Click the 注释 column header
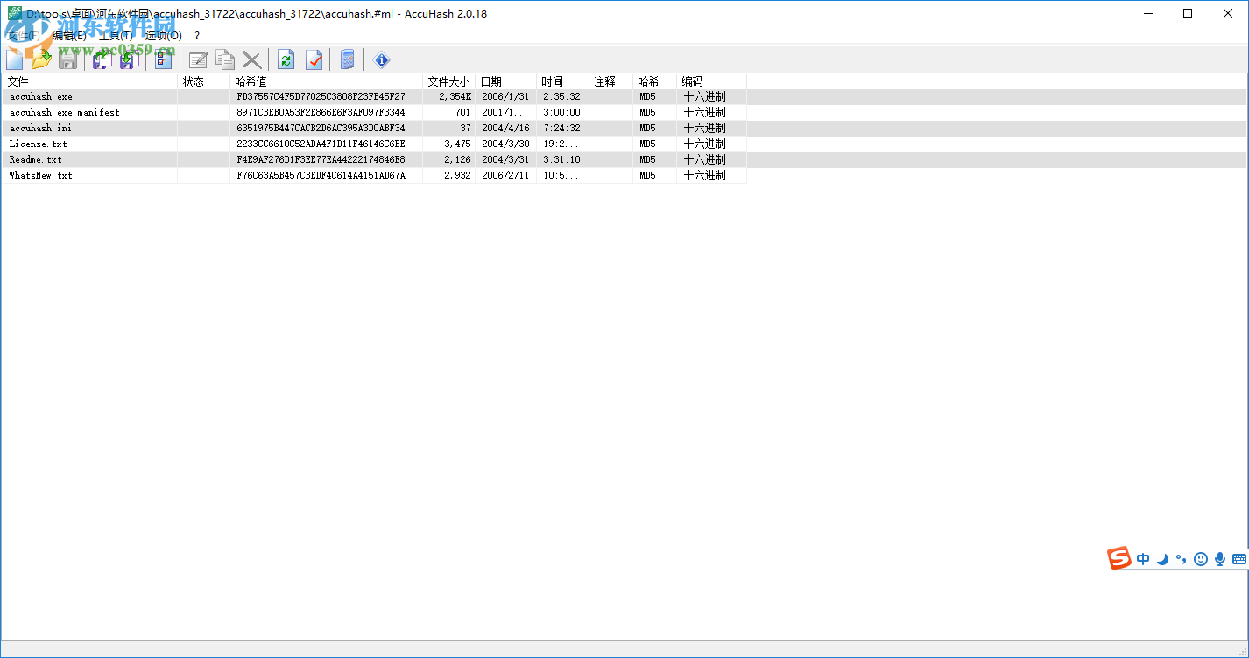The width and height of the screenshot is (1249, 658). click(x=611, y=81)
